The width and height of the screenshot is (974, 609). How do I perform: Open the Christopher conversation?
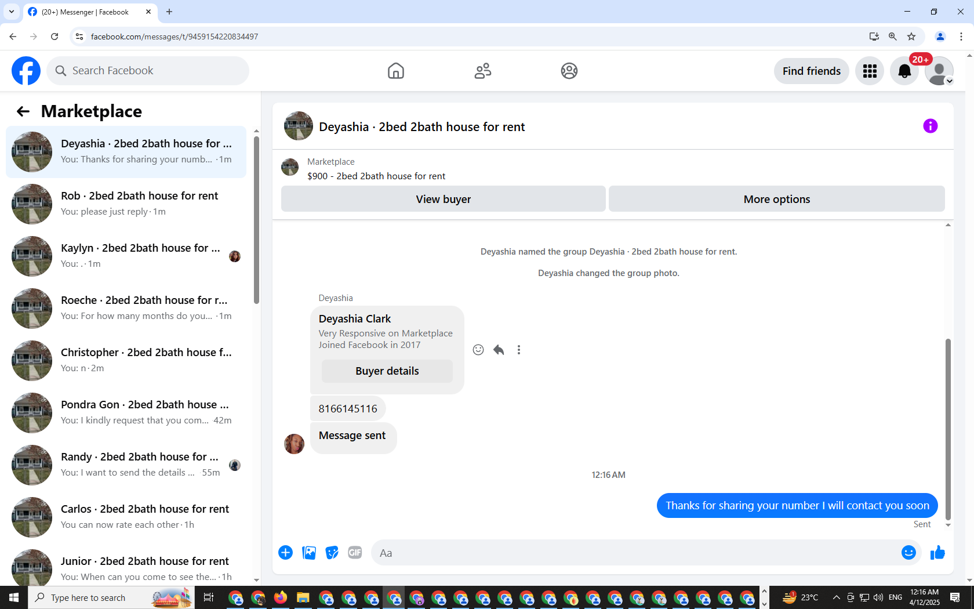126,361
